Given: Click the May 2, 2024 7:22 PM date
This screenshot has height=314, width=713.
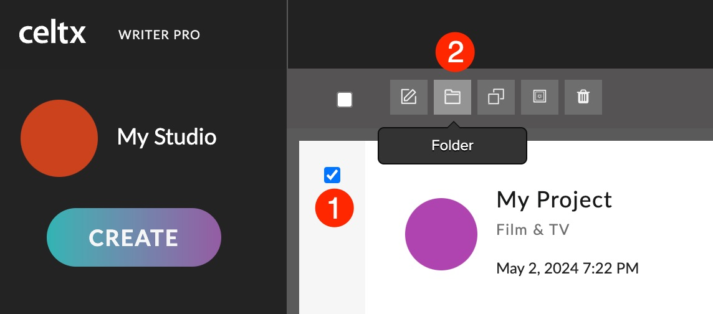Looking at the screenshot, I should click(568, 268).
